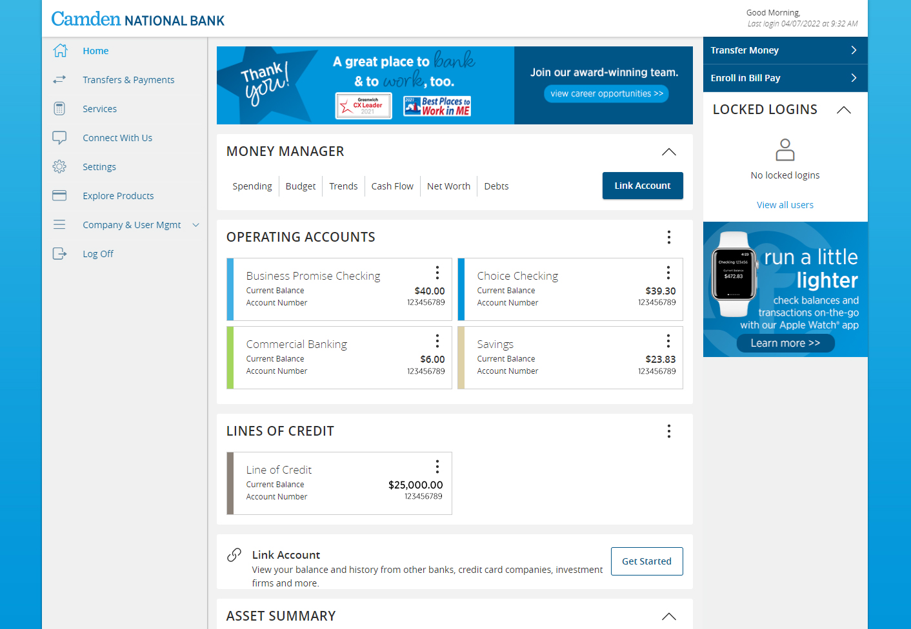Open the Business Promise Checking account name
The height and width of the screenshot is (629, 911).
coord(313,276)
